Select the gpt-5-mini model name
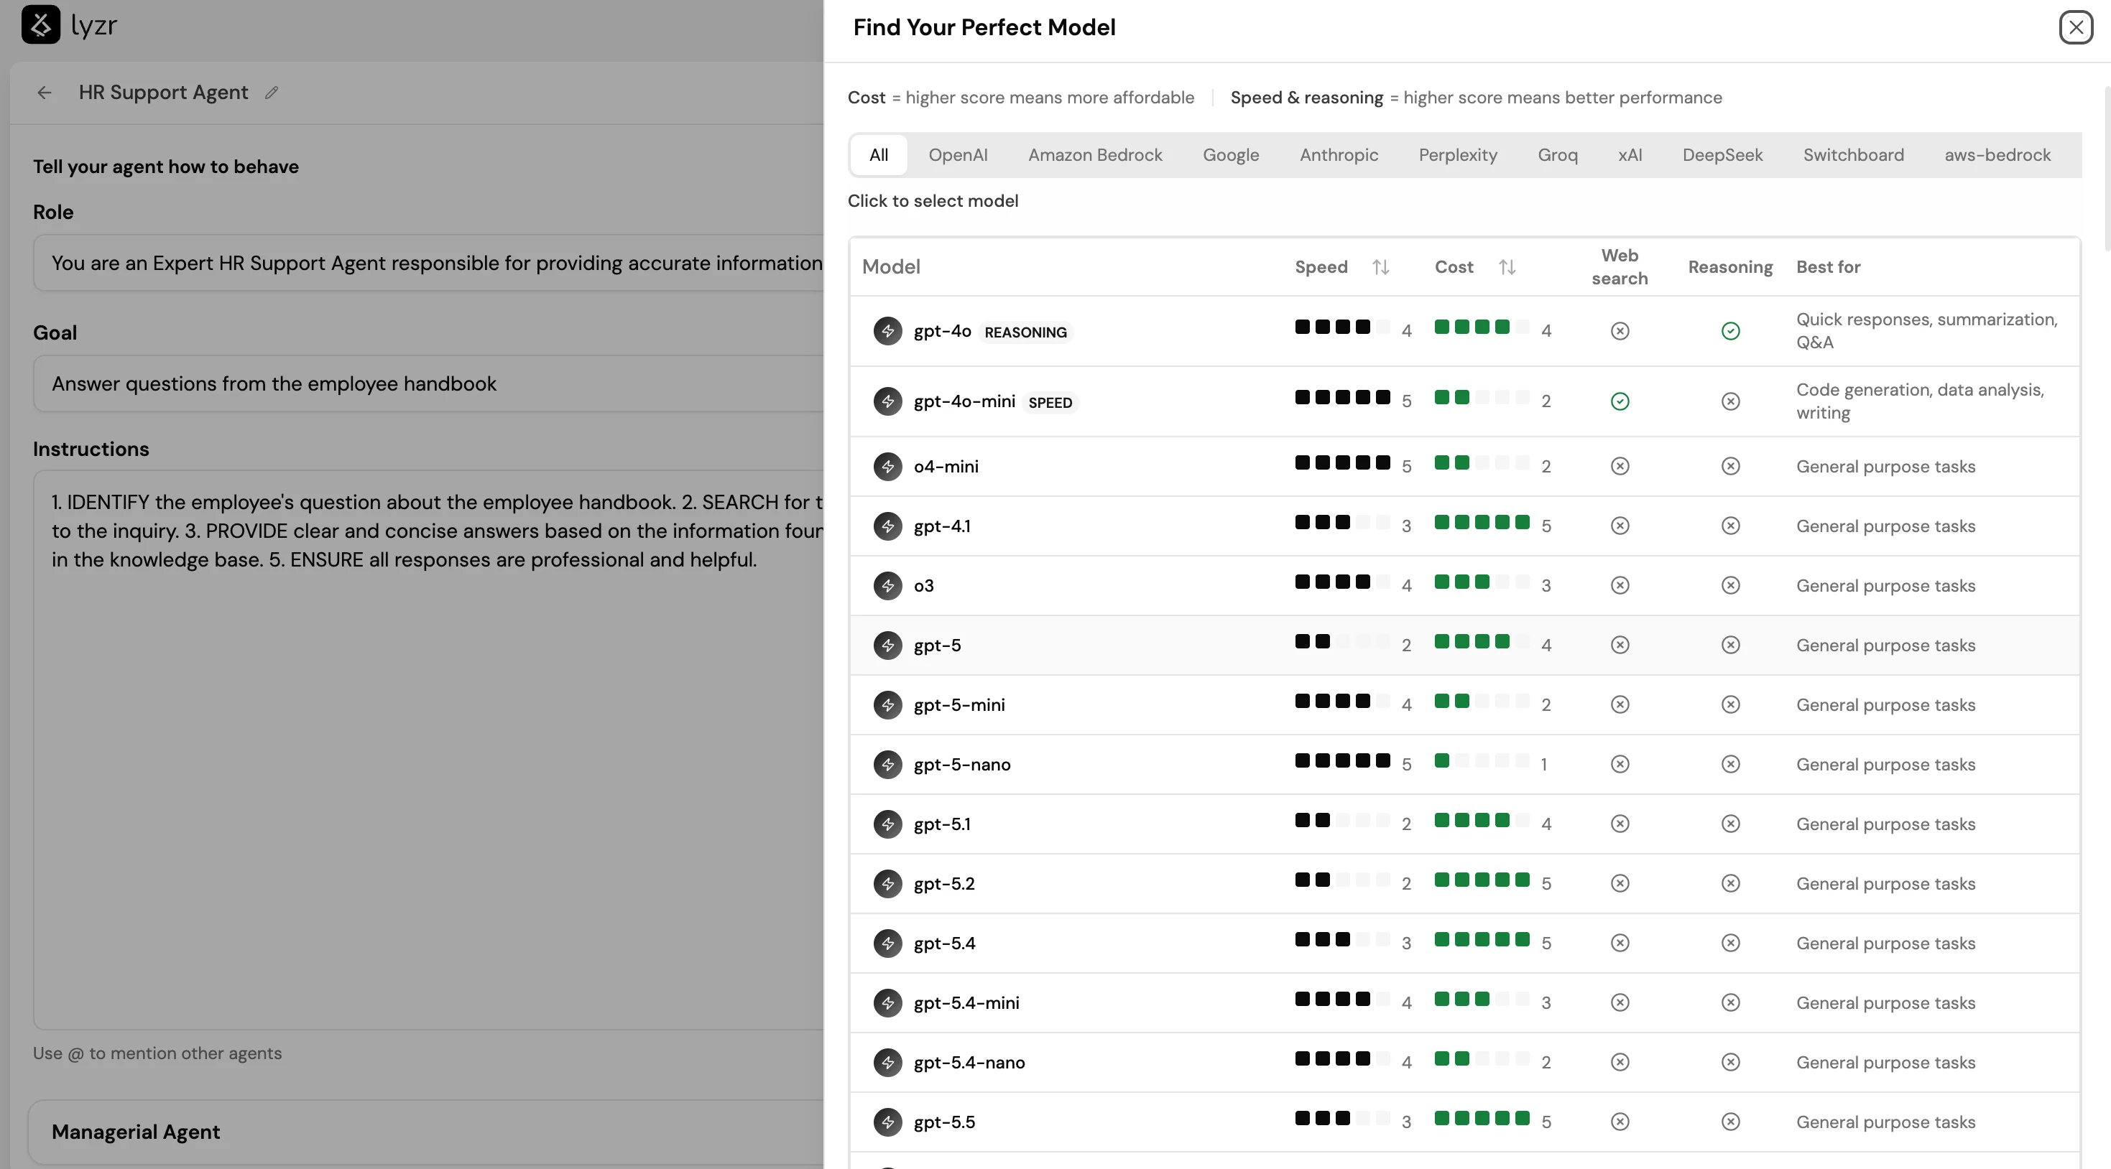Image resolution: width=2111 pixels, height=1169 pixels. [x=959, y=704]
